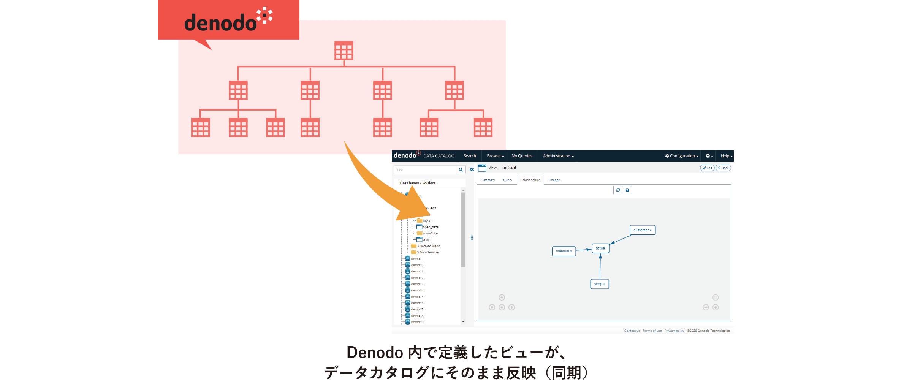
Task: Click the demo11 database icon
Action: [408, 271]
